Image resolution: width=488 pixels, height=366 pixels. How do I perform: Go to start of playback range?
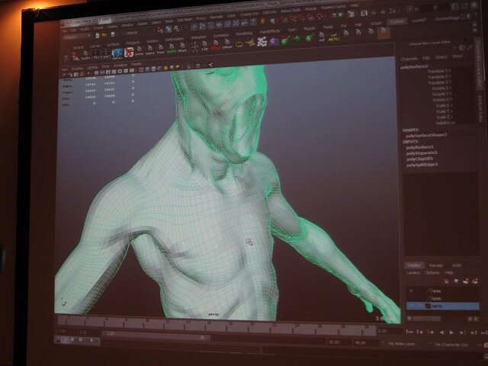[x=409, y=332]
